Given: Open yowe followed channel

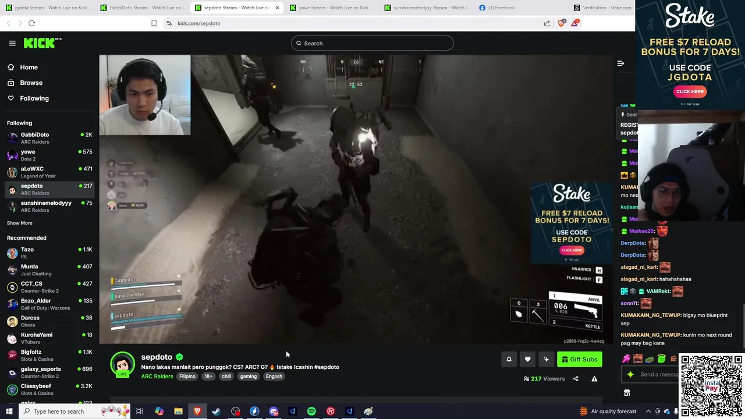Looking at the screenshot, I should pos(49,155).
